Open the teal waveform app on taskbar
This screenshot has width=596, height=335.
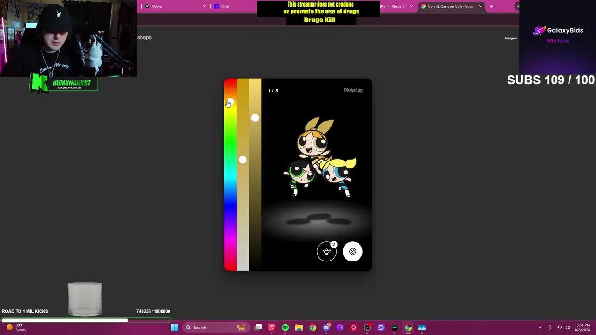[x=394, y=328]
